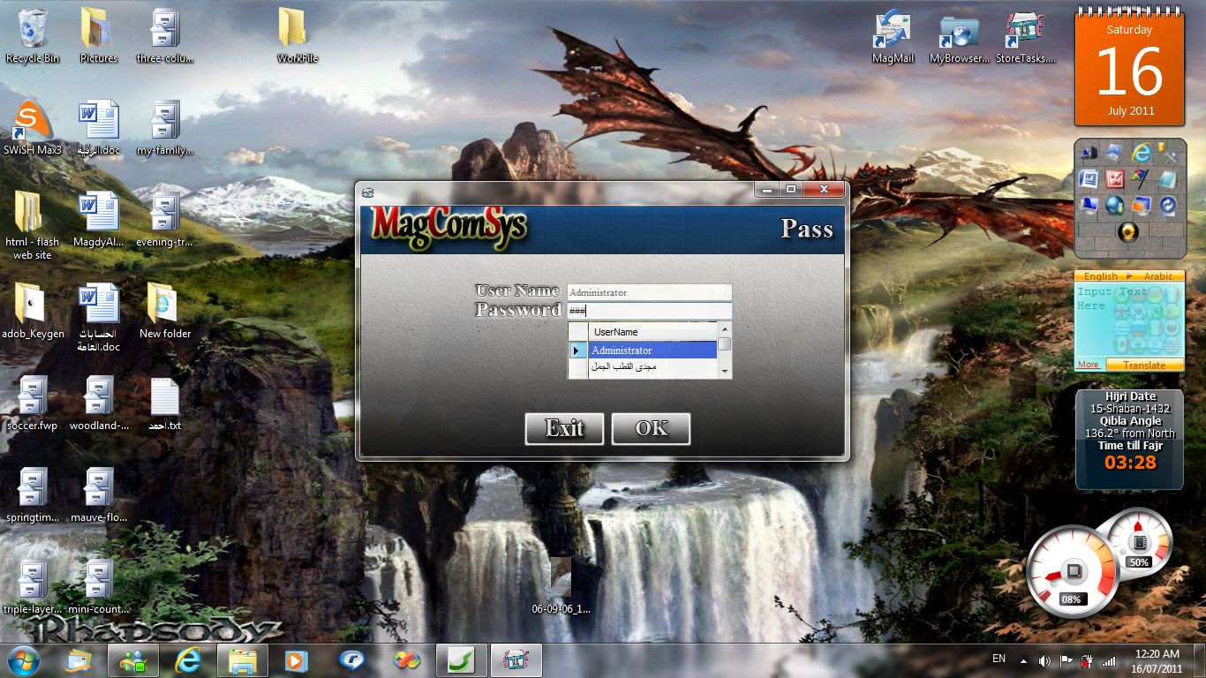Select the evening-tr file icon
Screen dimensions: 1206x678
[164, 220]
